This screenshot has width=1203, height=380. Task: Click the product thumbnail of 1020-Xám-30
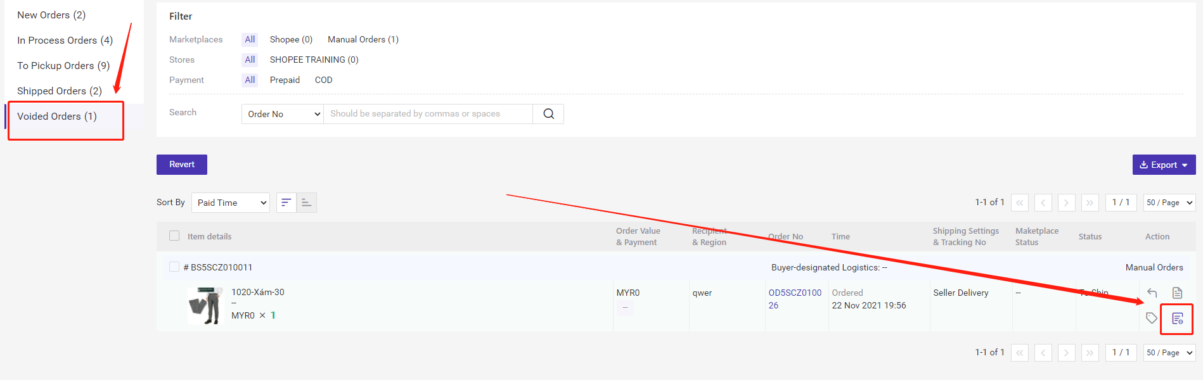pyautogui.click(x=205, y=305)
